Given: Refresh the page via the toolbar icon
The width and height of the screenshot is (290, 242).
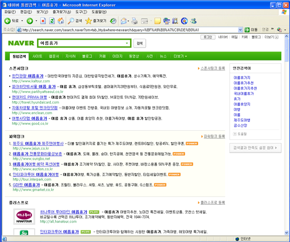Looking at the screenshot, I should 52,21.
